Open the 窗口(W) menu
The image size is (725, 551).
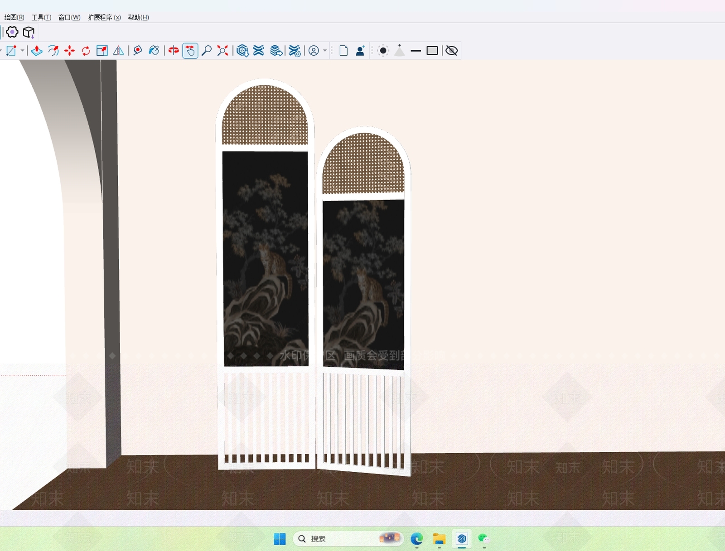[69, 17]
